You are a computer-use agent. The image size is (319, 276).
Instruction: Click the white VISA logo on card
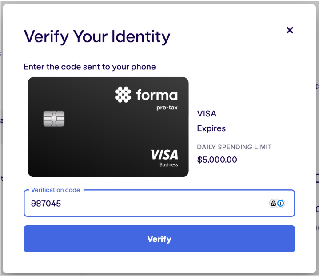(x=164, y=155)
